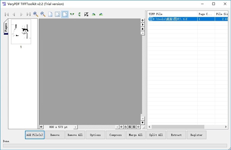Select the actual size page icon
Image resolution: width=231 pixels, height=150 pixels.
click(50, 14)
